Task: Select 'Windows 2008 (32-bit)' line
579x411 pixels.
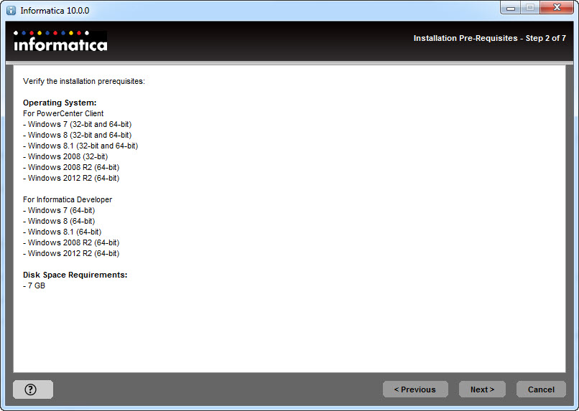Action: click(x=65, y=156)
